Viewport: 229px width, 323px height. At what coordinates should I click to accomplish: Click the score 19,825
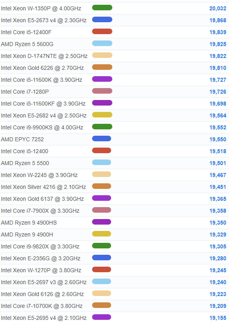click(x=218, y=44)
